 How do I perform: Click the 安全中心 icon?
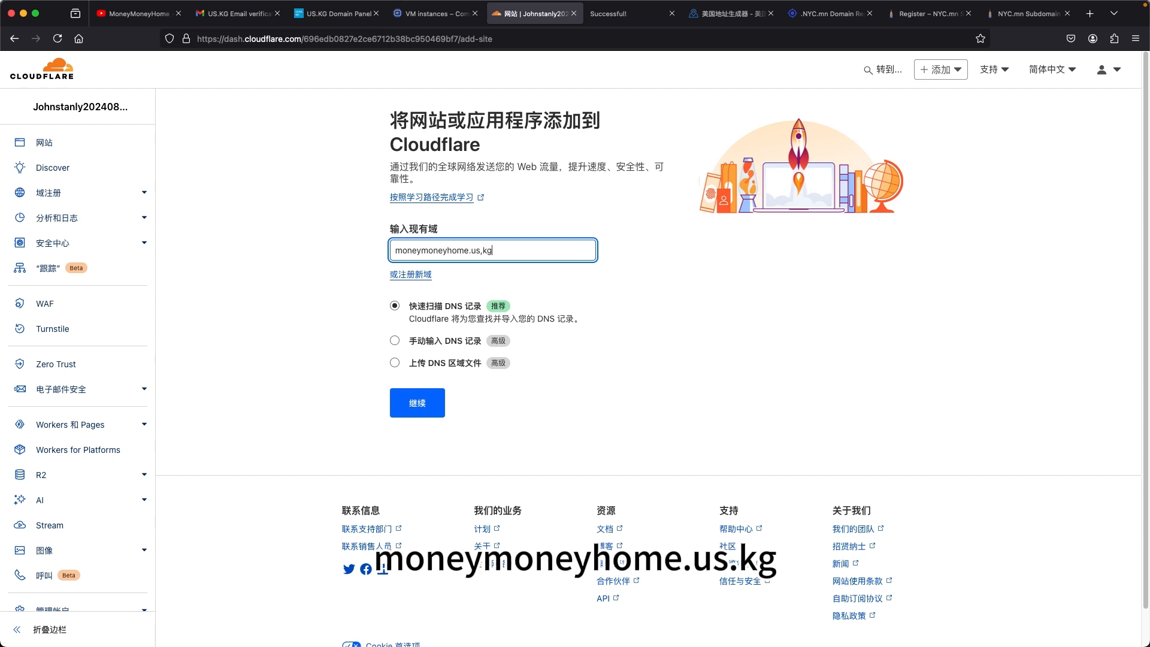click(20, 243)
